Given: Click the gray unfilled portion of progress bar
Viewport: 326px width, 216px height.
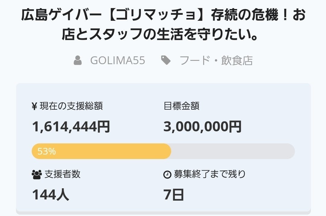Looking at the screenshot, I should (232, 151).
